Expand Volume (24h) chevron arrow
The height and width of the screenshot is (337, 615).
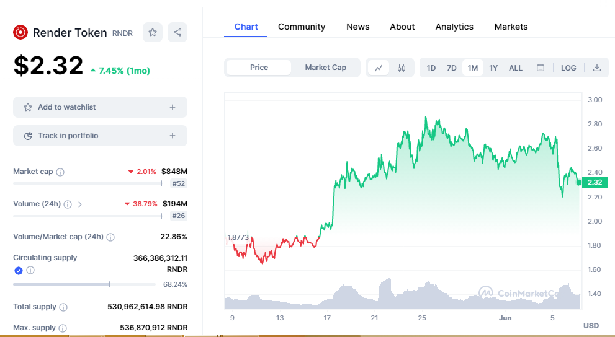pyautogui.click(x=80, y=204)
